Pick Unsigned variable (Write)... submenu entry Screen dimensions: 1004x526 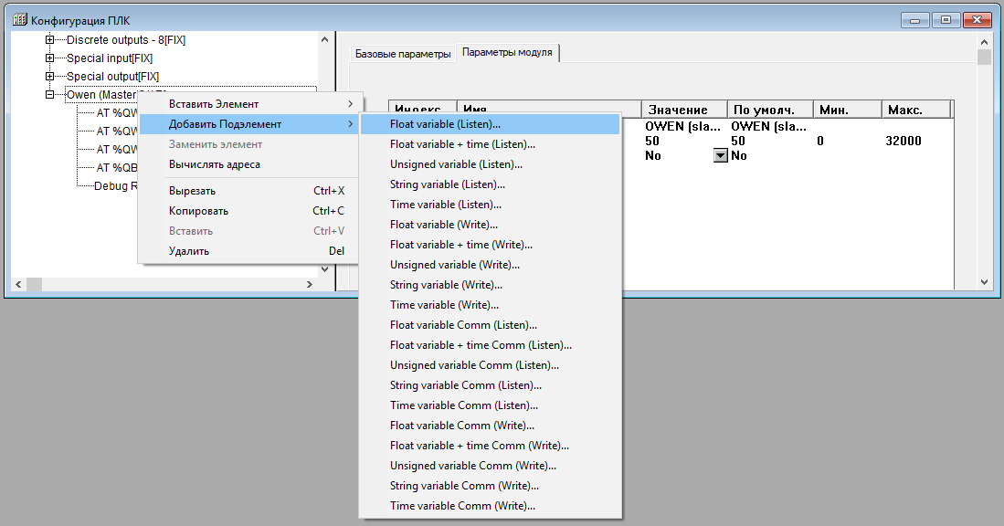[x=454, y=265]
